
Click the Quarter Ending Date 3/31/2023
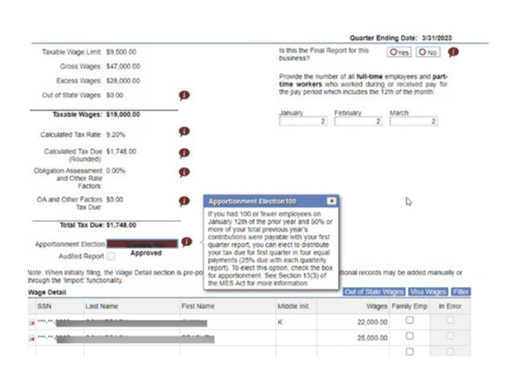pyautogui.click(x=437, y=38)
